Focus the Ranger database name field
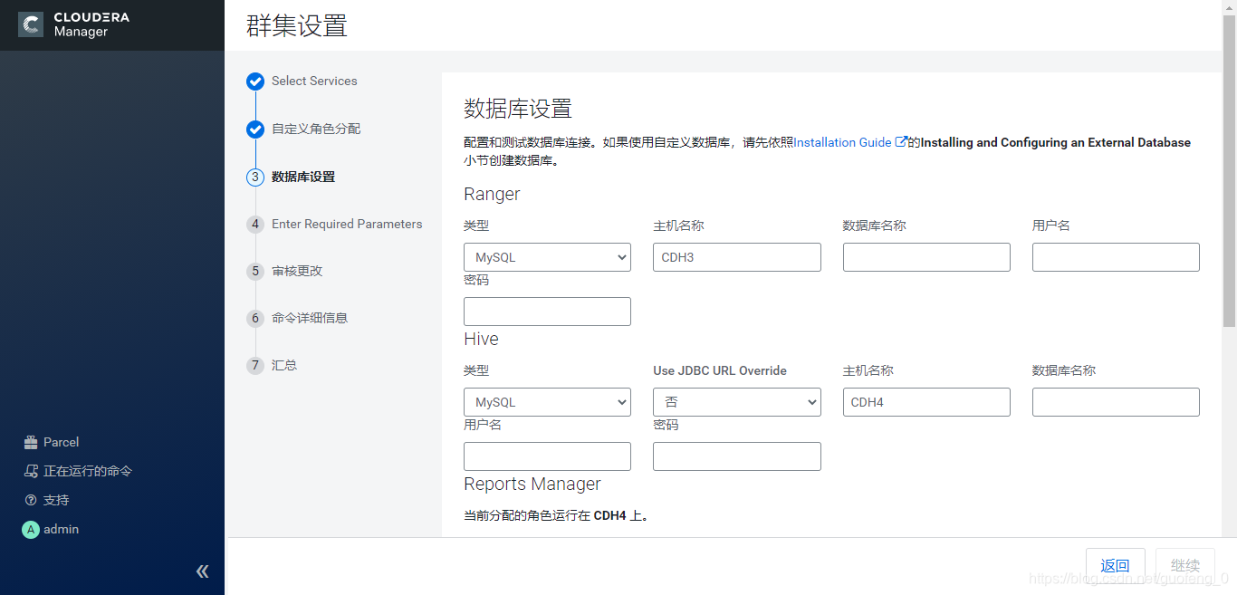The height and width of the screenshot is (595, 1237). (x=926, y=257)
